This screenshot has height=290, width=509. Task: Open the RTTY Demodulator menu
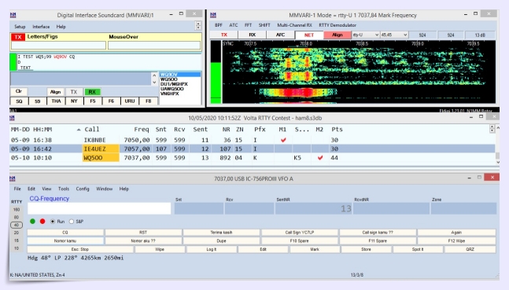click(x=337, y=25)
